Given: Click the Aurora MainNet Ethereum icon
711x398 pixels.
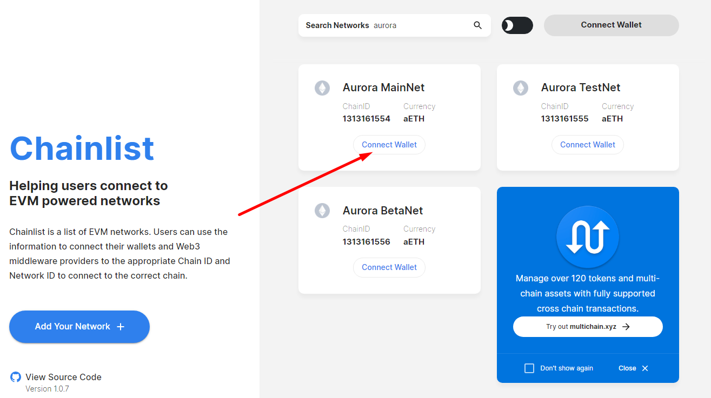Looking at the screenshot, I should tap(322, 88).
